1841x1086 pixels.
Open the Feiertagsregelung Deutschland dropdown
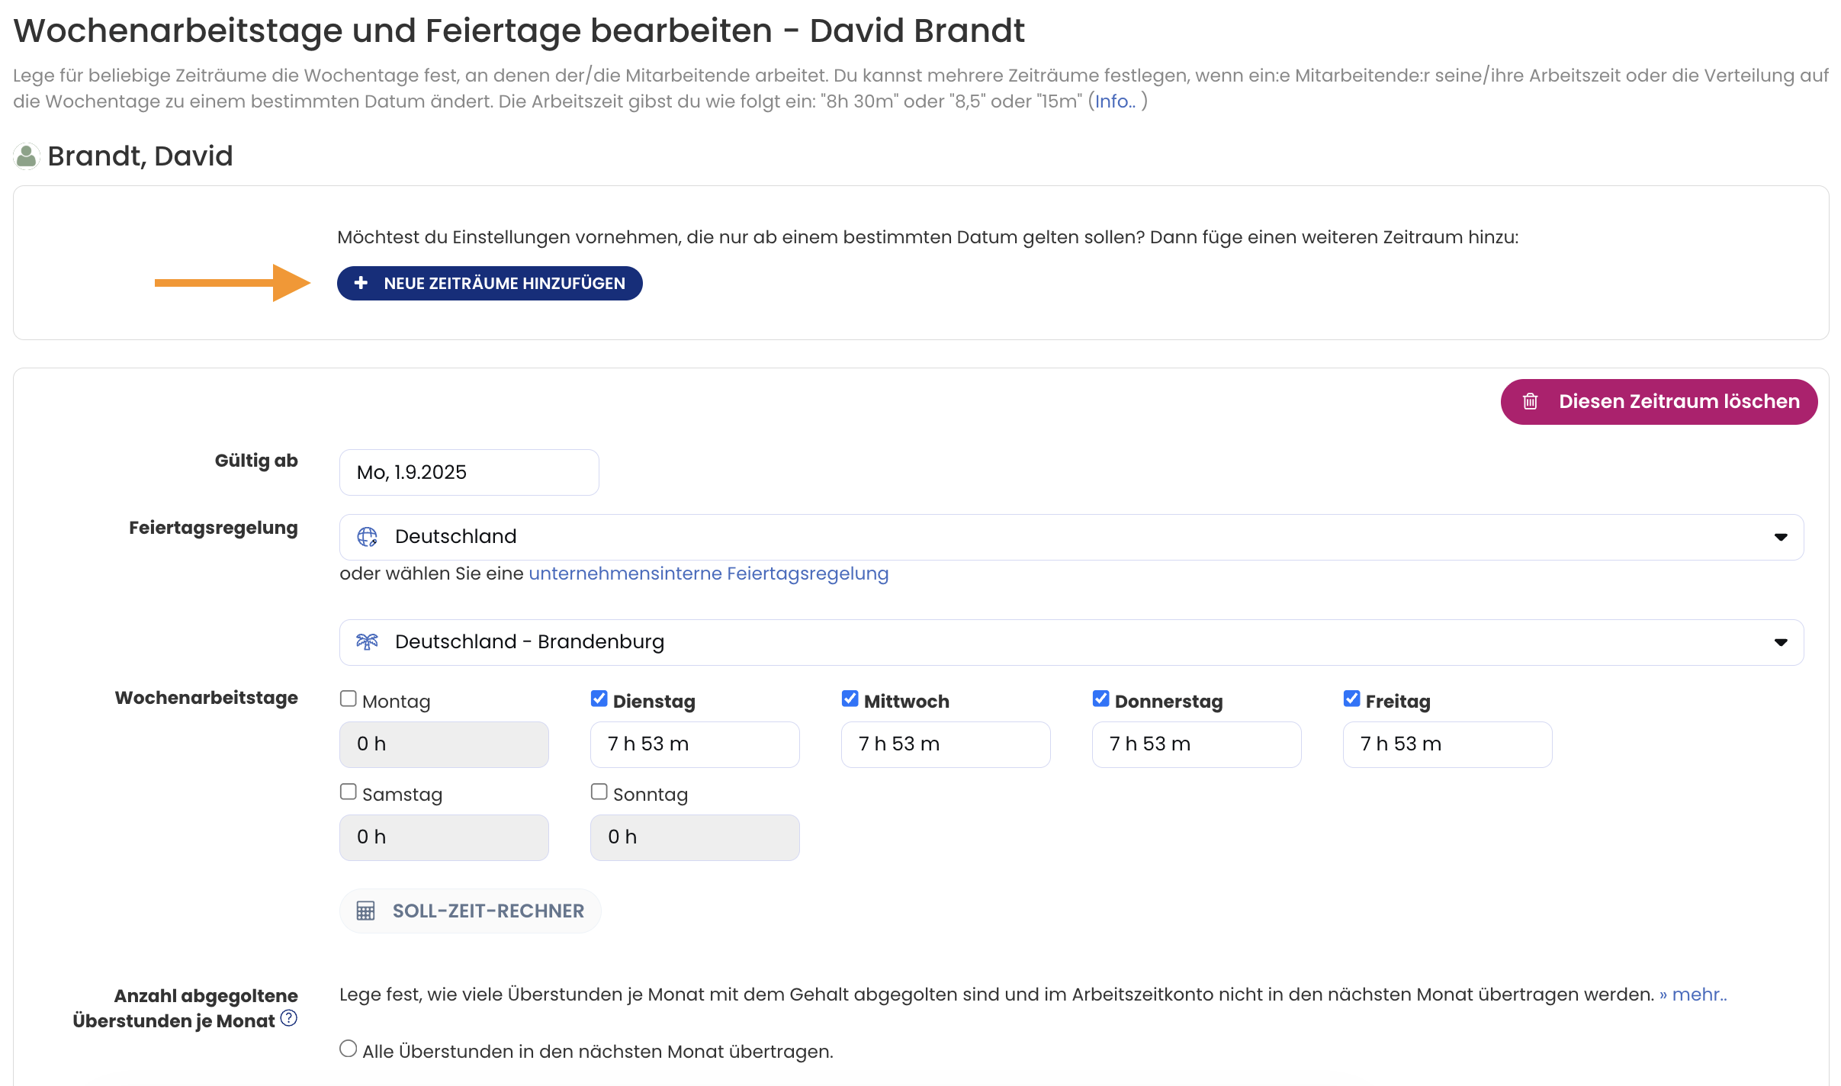[1072, 537]
